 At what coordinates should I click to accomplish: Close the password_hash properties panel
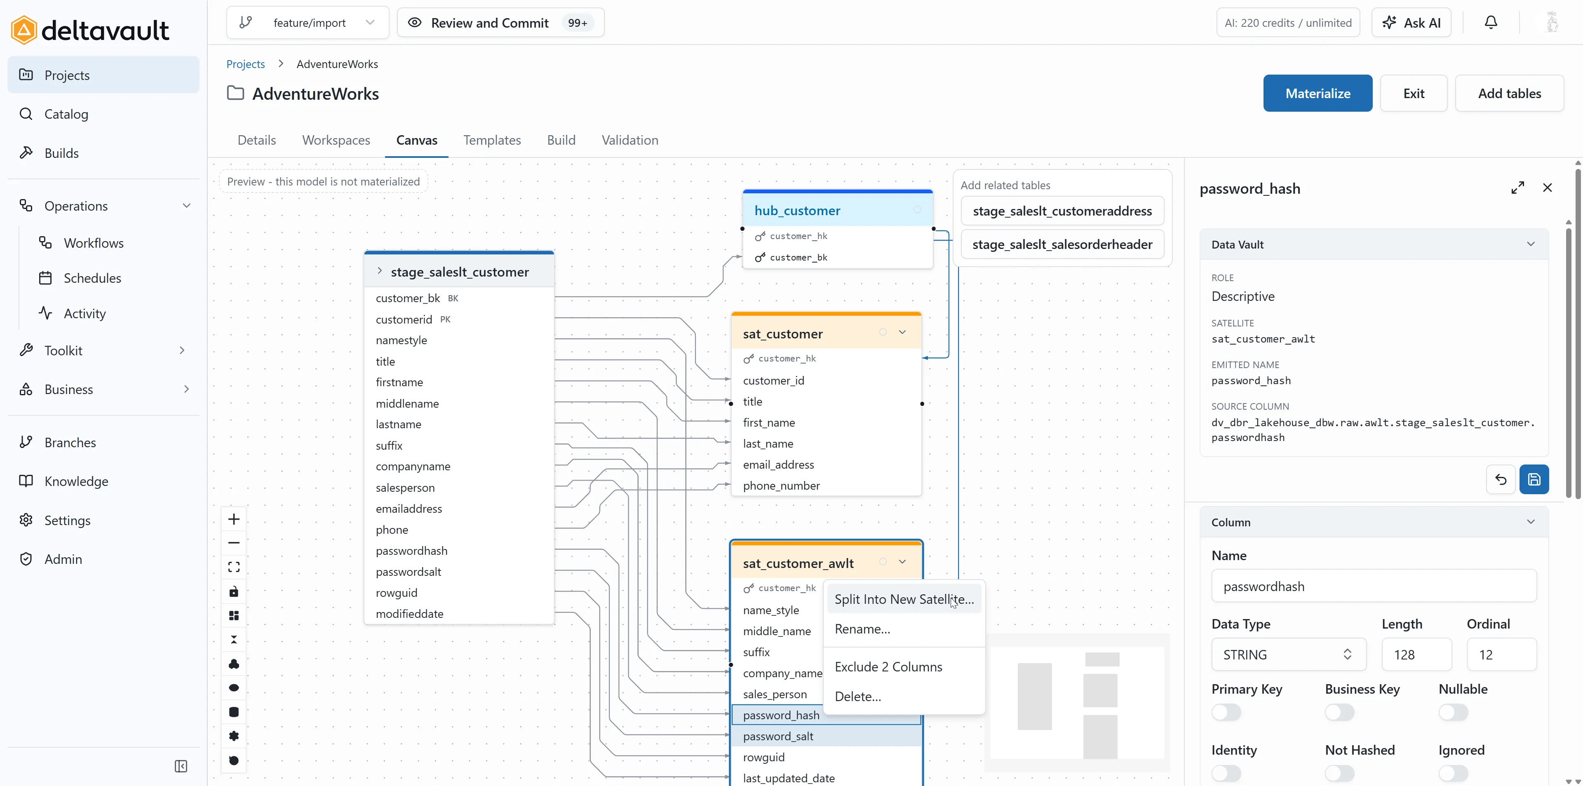[x=1548, y=188]
